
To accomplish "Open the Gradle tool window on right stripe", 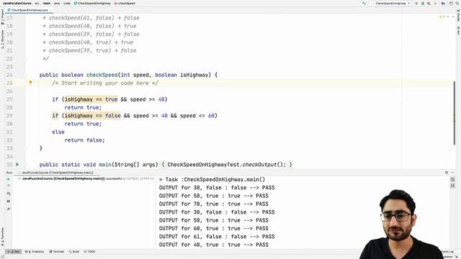I will [x=458, y=15].
